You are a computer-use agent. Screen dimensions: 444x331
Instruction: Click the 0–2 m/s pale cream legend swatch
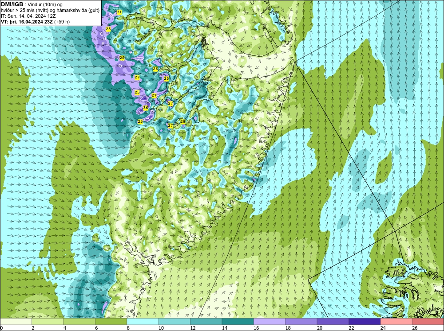tap(16, 321)
